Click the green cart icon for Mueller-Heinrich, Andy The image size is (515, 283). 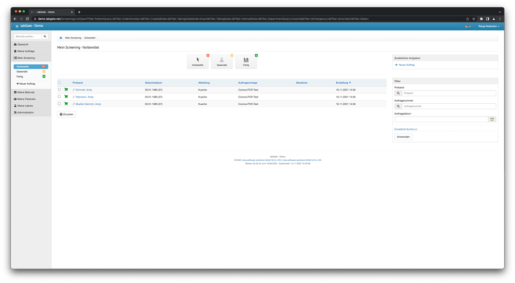[x=66, y=104]
